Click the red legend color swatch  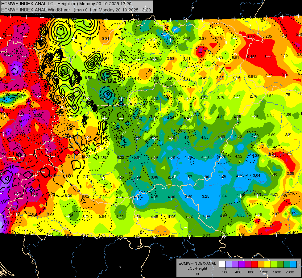[254, 264]
